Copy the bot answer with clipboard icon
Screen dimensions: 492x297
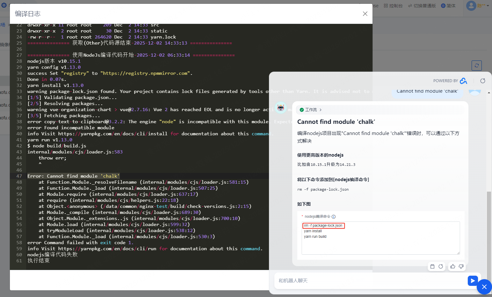click(432, 266)
